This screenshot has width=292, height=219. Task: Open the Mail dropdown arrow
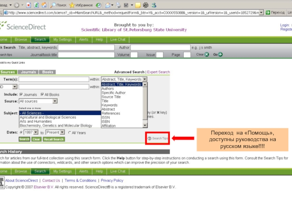pos(112,5)
